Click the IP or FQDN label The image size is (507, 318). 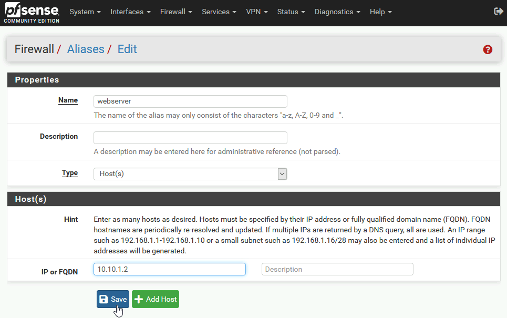[59, 272]
